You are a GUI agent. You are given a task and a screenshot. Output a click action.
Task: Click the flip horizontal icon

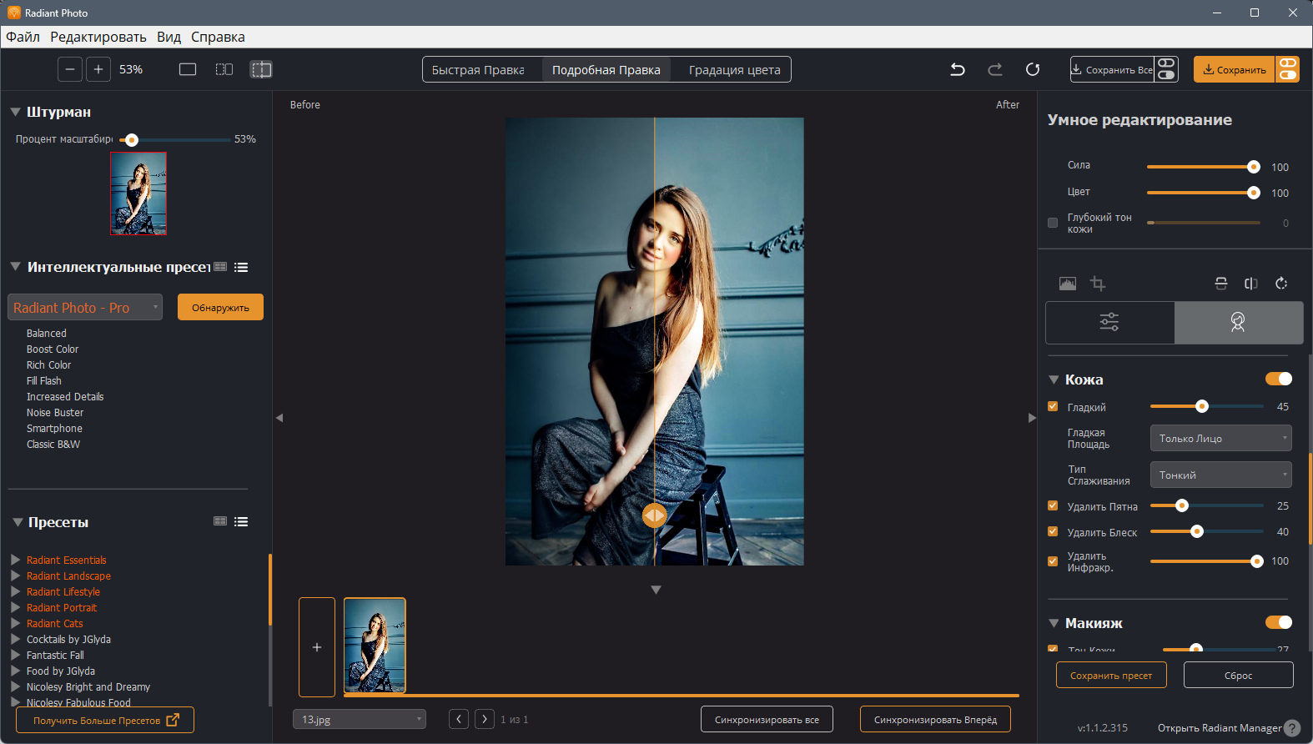[x=1251, y=284]
